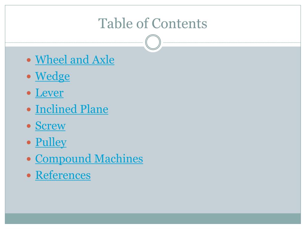Jump to the Screw link

[x=50, y=126]
